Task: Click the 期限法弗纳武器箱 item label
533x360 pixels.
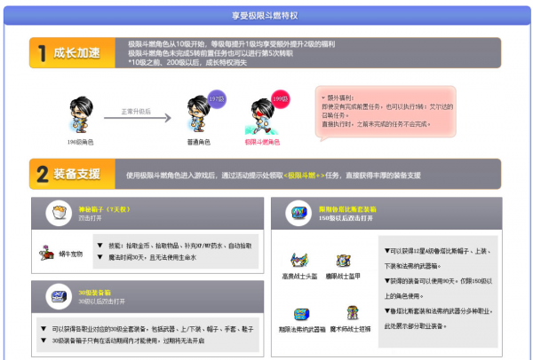Action: pos(302,329)
